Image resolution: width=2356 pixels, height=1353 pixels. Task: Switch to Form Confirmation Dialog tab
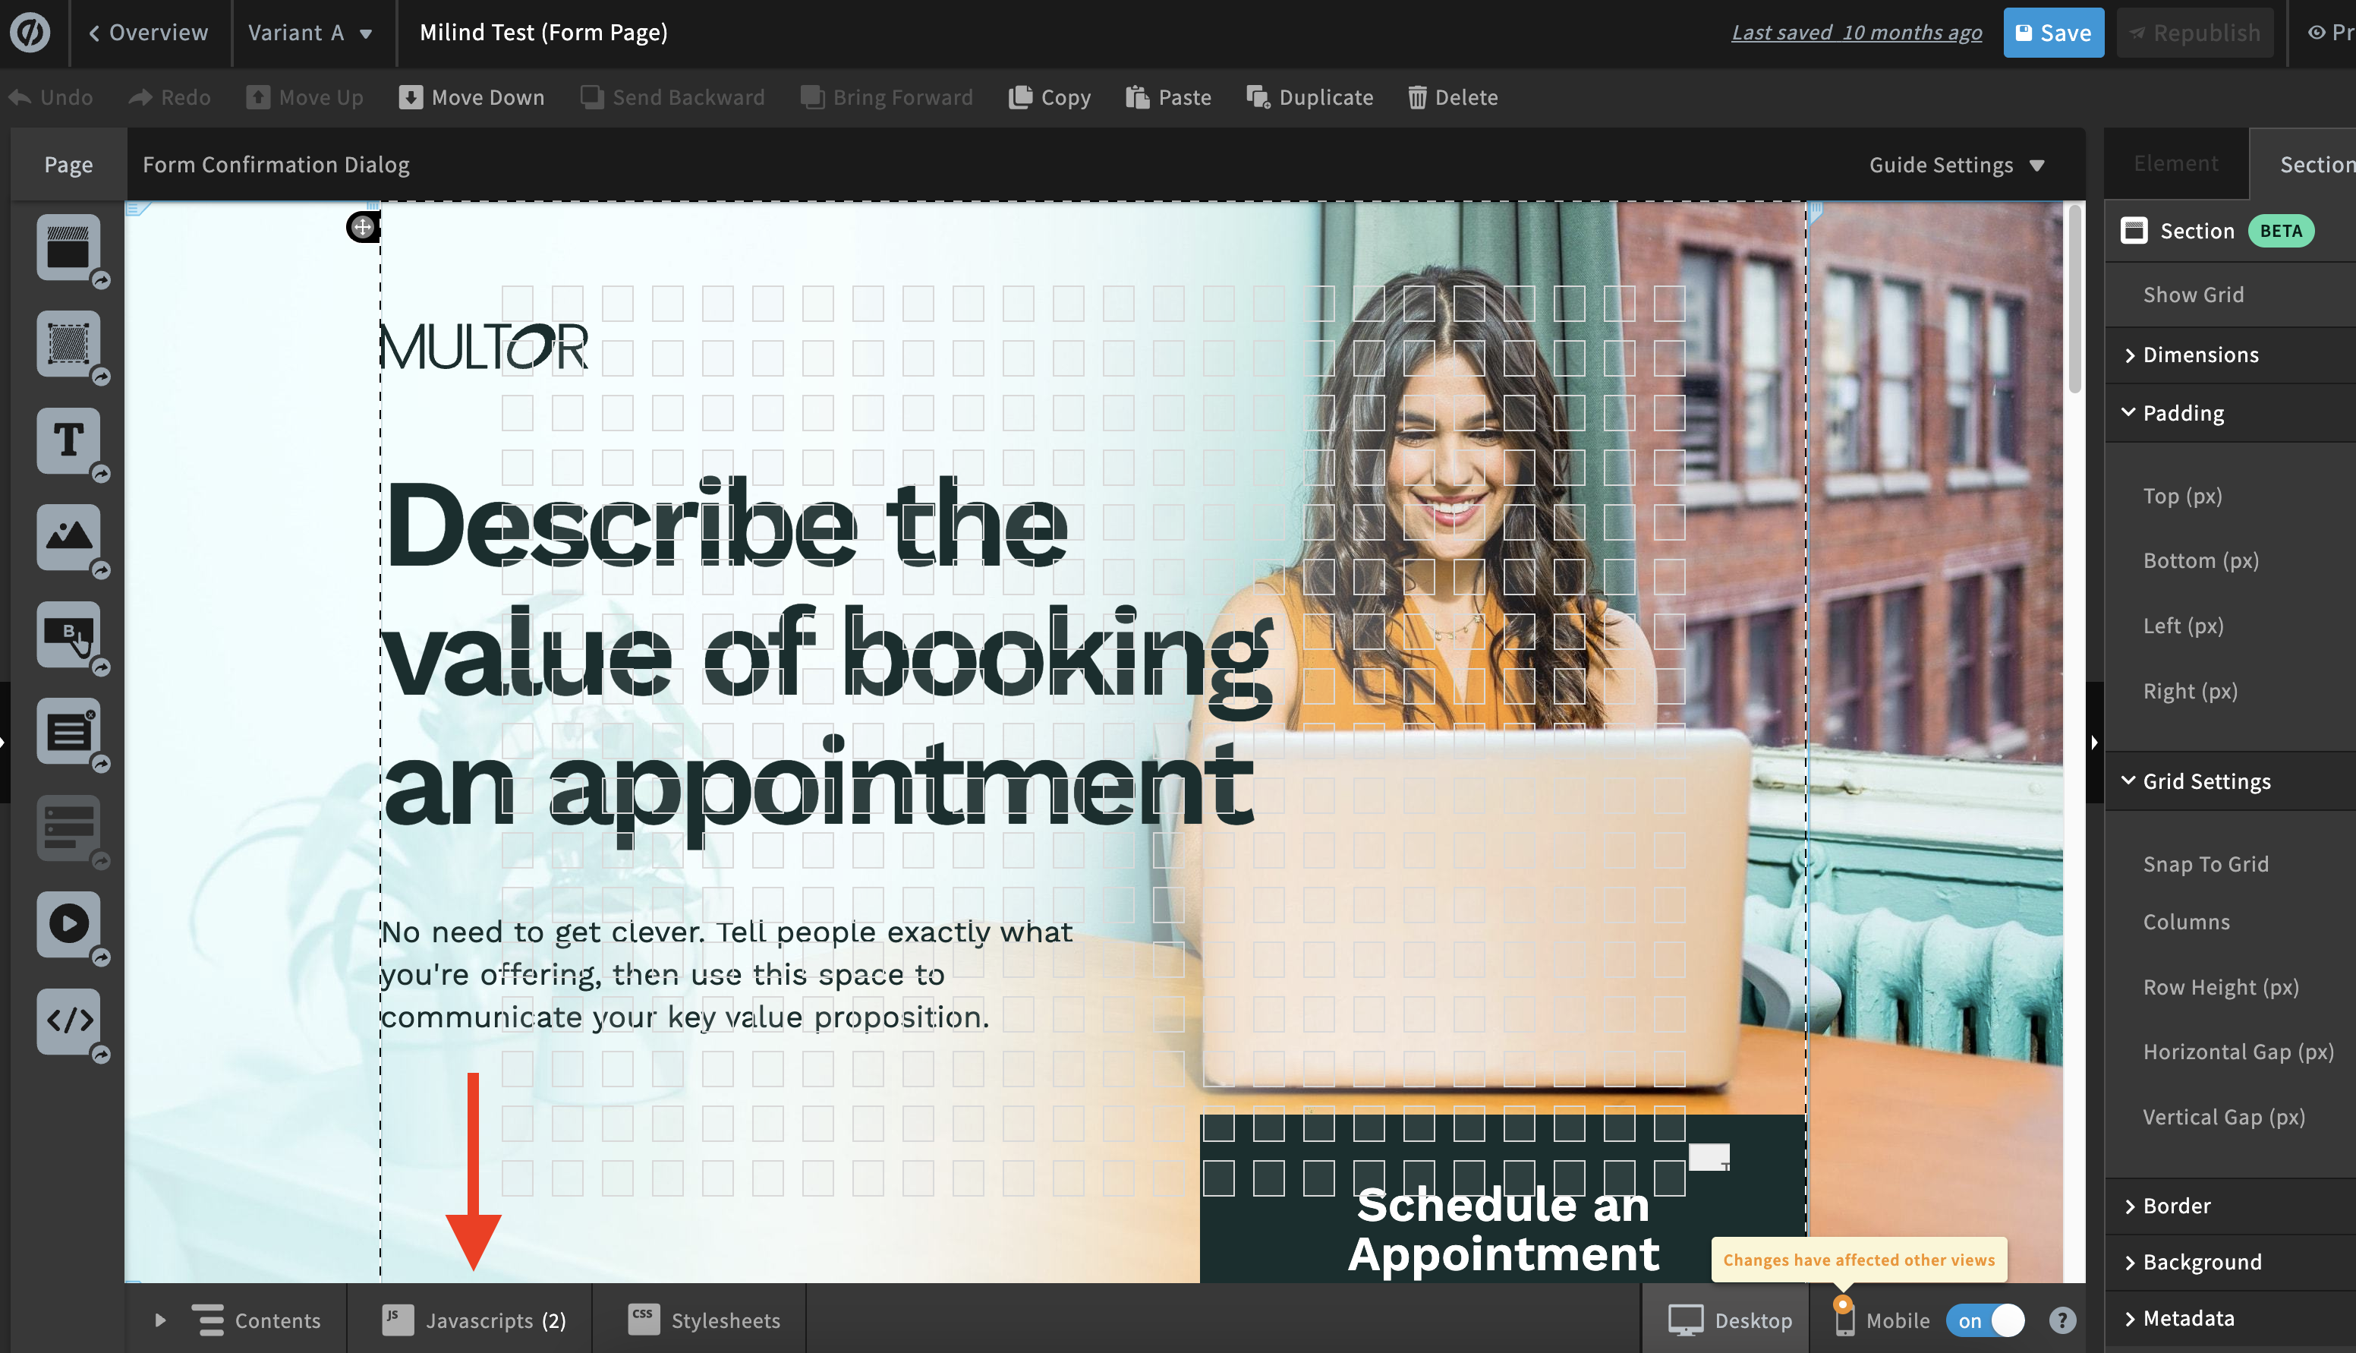(x=276, y=165)
